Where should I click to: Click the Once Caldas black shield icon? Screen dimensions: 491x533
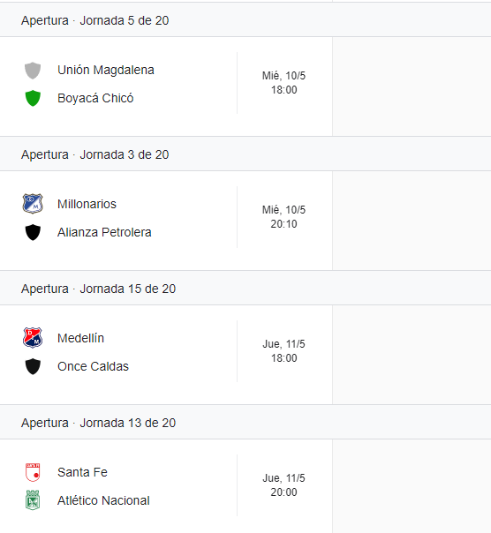(x=33, y=366)
